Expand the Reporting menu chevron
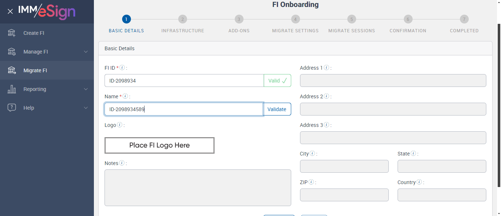Screen dimensions: 501x216 pyautogui.click(x=86, y=89)
